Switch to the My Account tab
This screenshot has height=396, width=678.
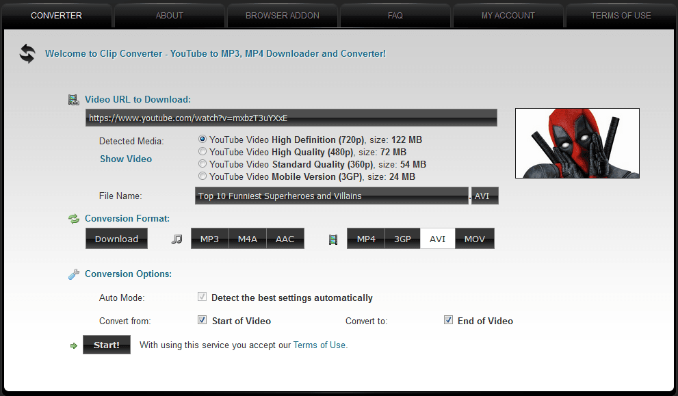[508, 15]
